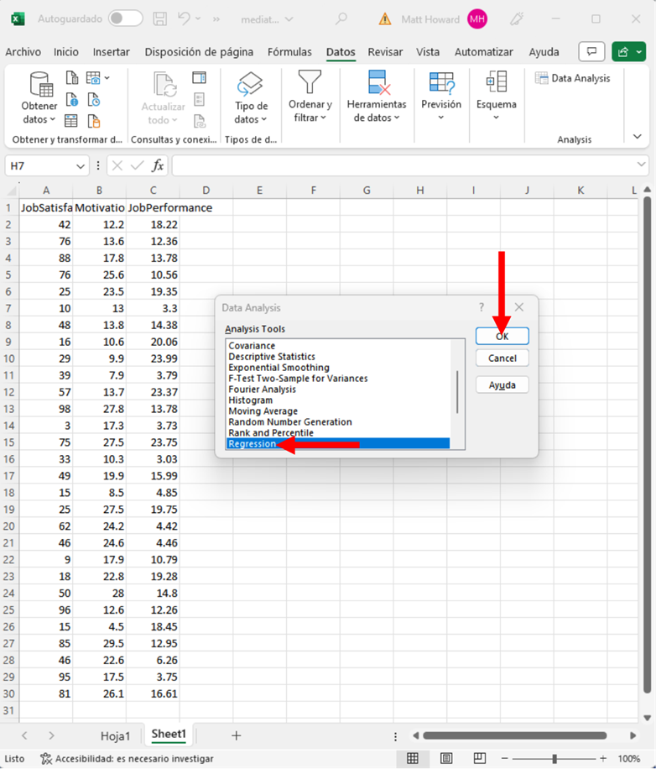Viewport: 656px width, 769px height.
Task: Click the Ordenar y filtrar funnel icon
Action: pyautogui.click(x=310, y=83)
